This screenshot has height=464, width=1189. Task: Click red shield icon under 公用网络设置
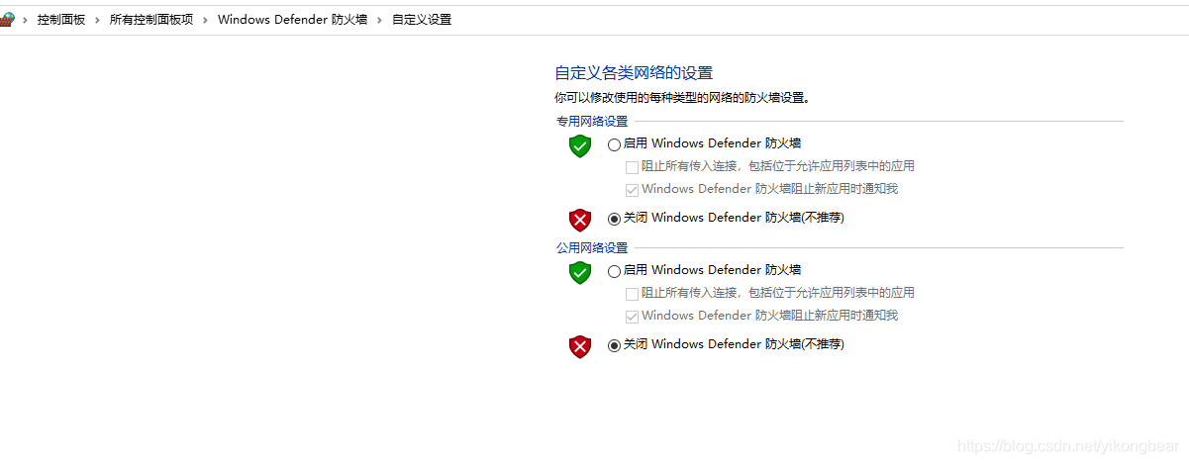[580, 346]
